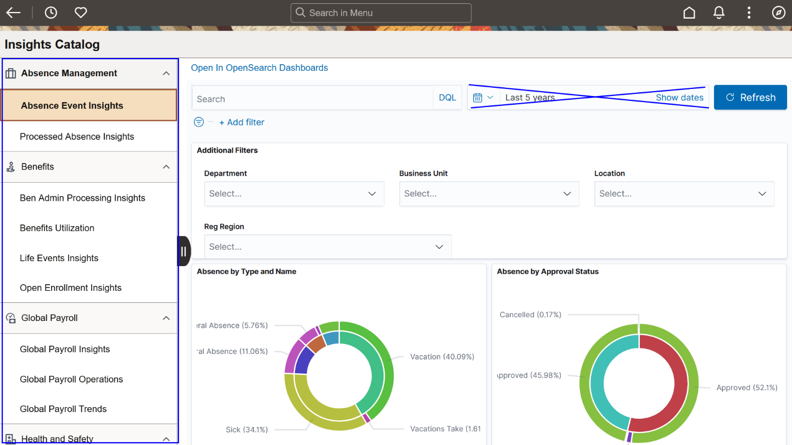
Task: Click into the dashboard Search query field
Action: click(313, 99)
